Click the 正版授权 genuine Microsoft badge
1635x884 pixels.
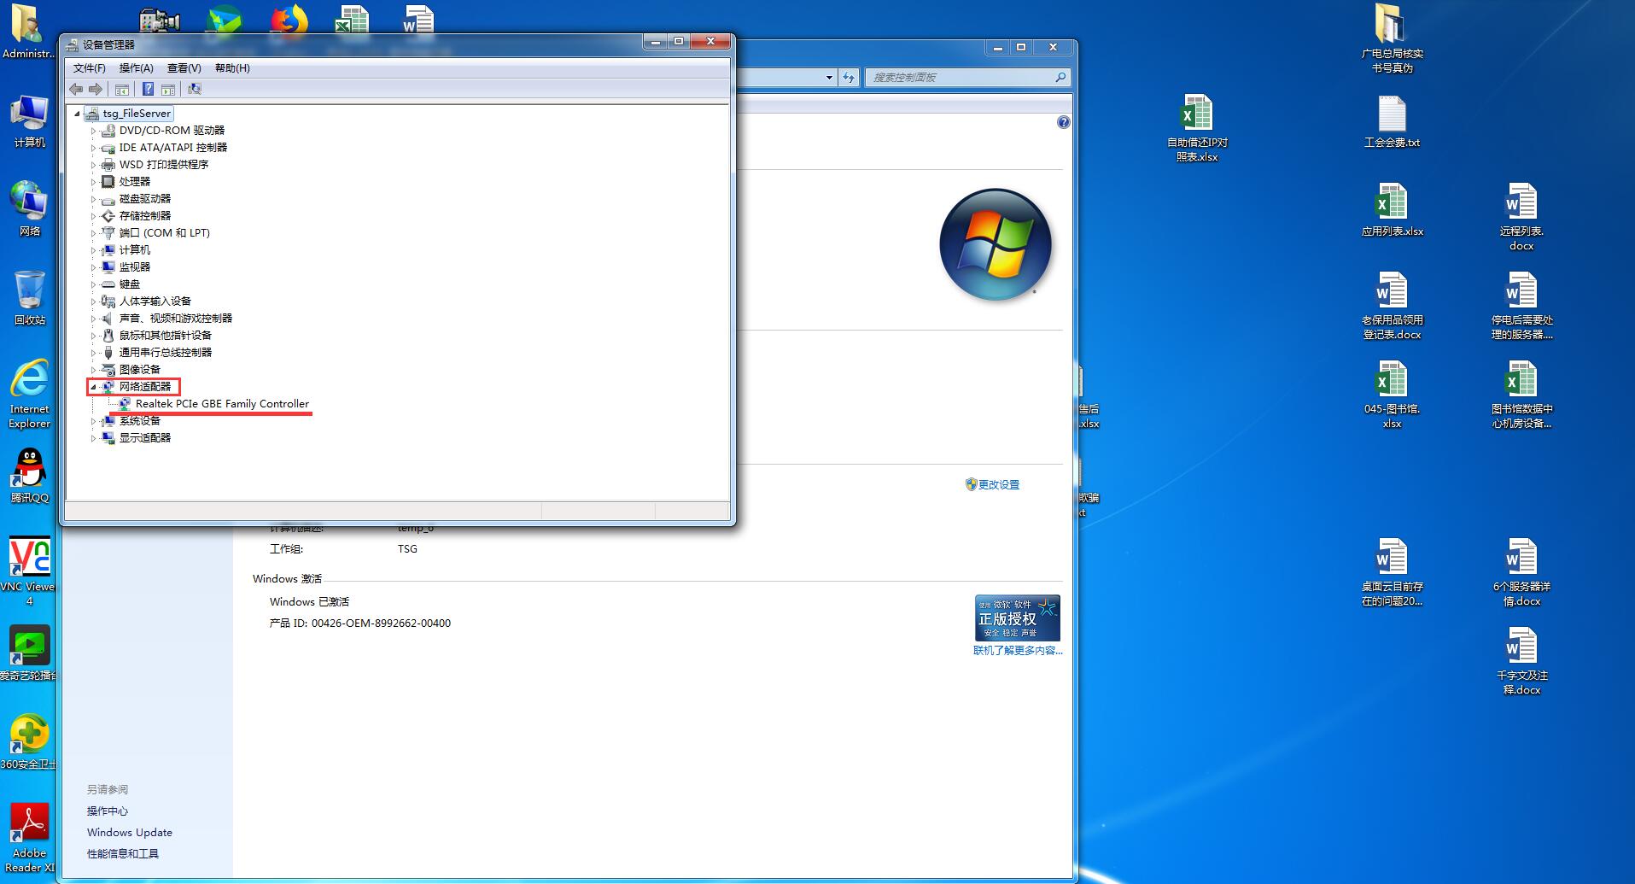pyautogui.click(x=1018, y=618)
